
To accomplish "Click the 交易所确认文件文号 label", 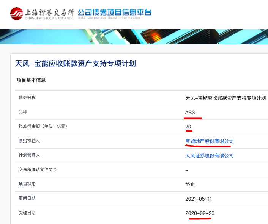I will coord(38,169).
